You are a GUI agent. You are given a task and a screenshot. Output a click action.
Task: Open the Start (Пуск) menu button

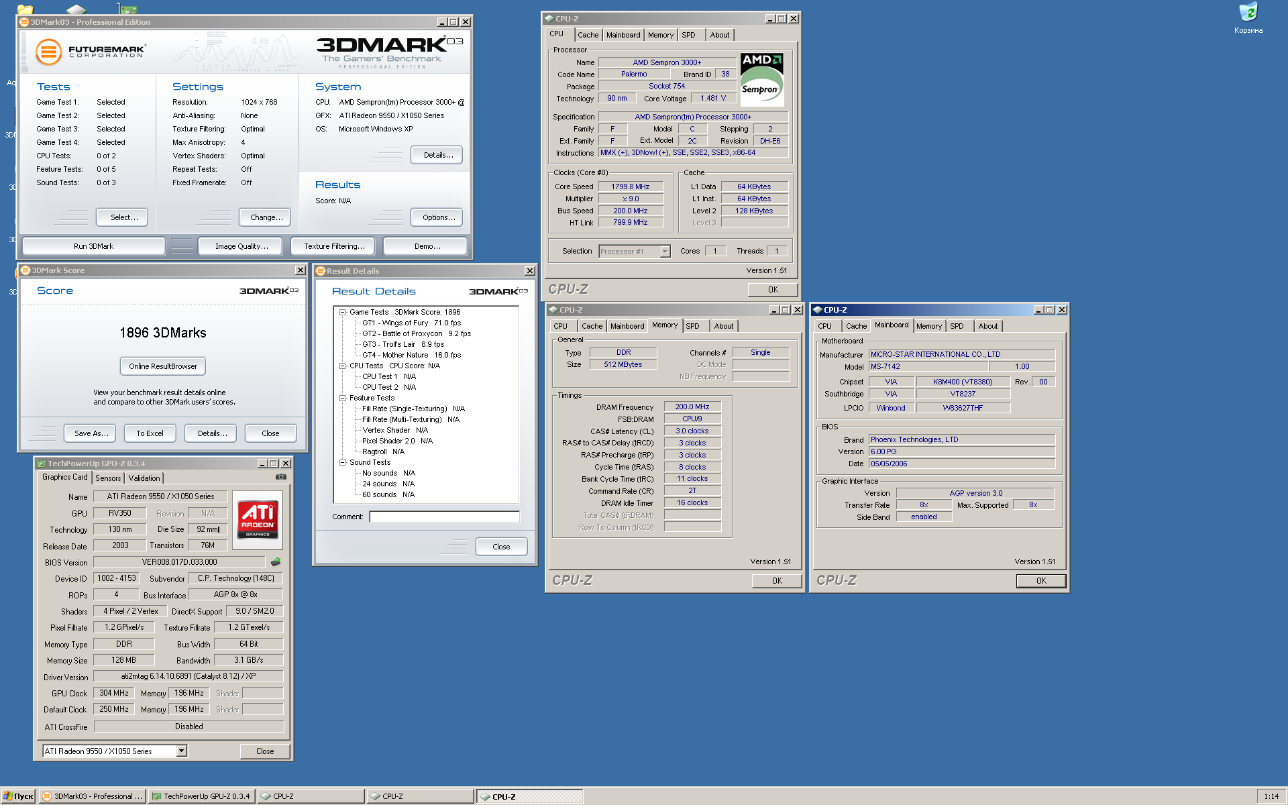[18, 796]
